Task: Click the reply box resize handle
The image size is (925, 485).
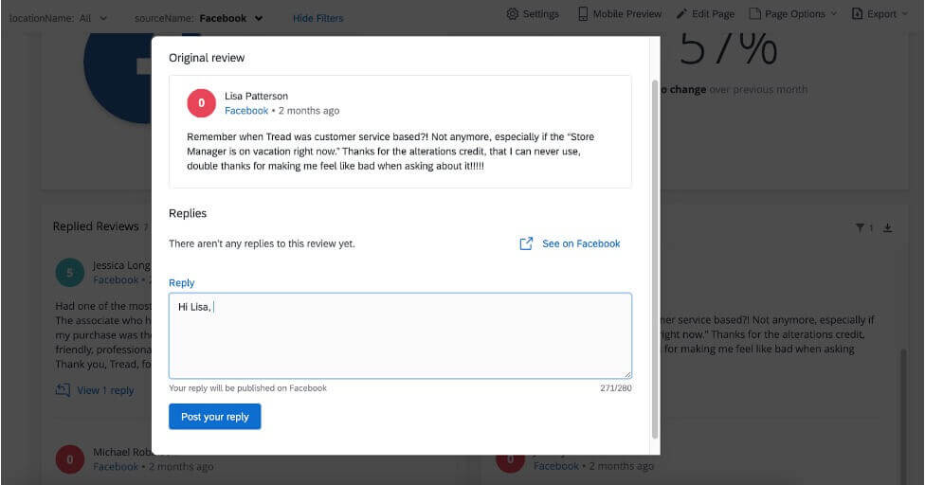Action: 627,375
